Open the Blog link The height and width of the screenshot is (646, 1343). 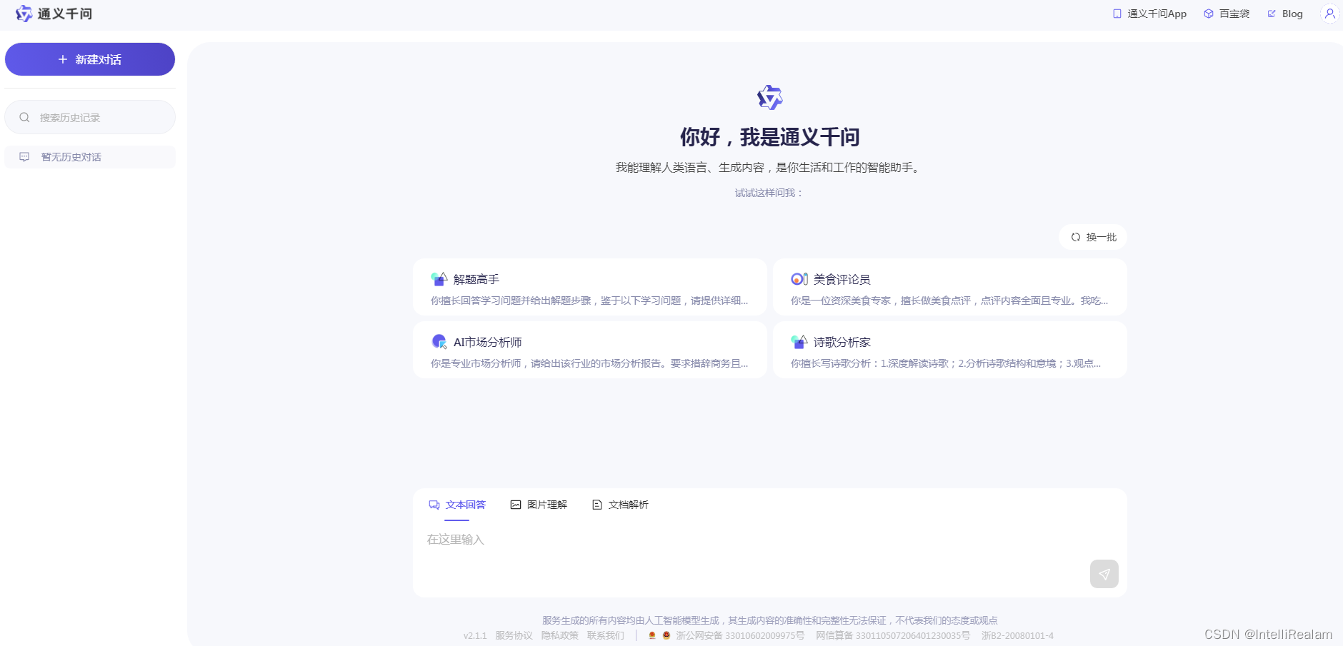tap(1285, 14)
